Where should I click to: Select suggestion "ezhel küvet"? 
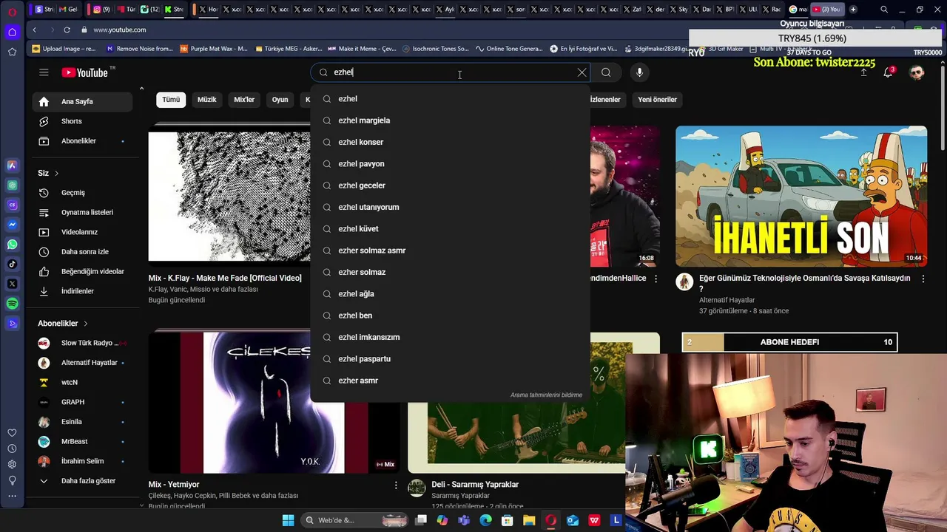450,228
